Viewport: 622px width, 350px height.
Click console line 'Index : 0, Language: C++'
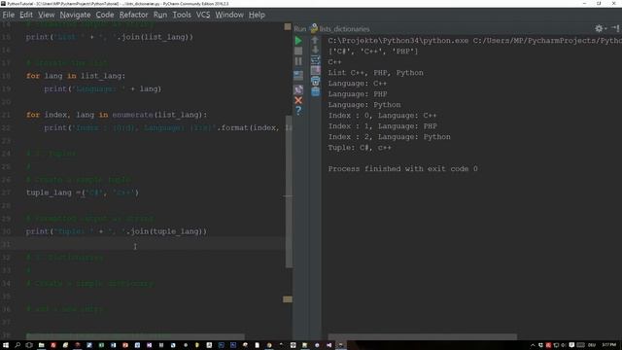(382, 115)
